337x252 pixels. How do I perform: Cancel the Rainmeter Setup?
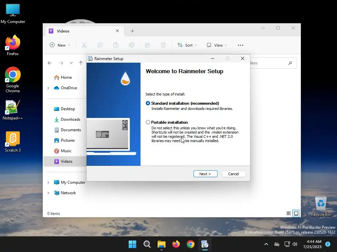(233, 174)
